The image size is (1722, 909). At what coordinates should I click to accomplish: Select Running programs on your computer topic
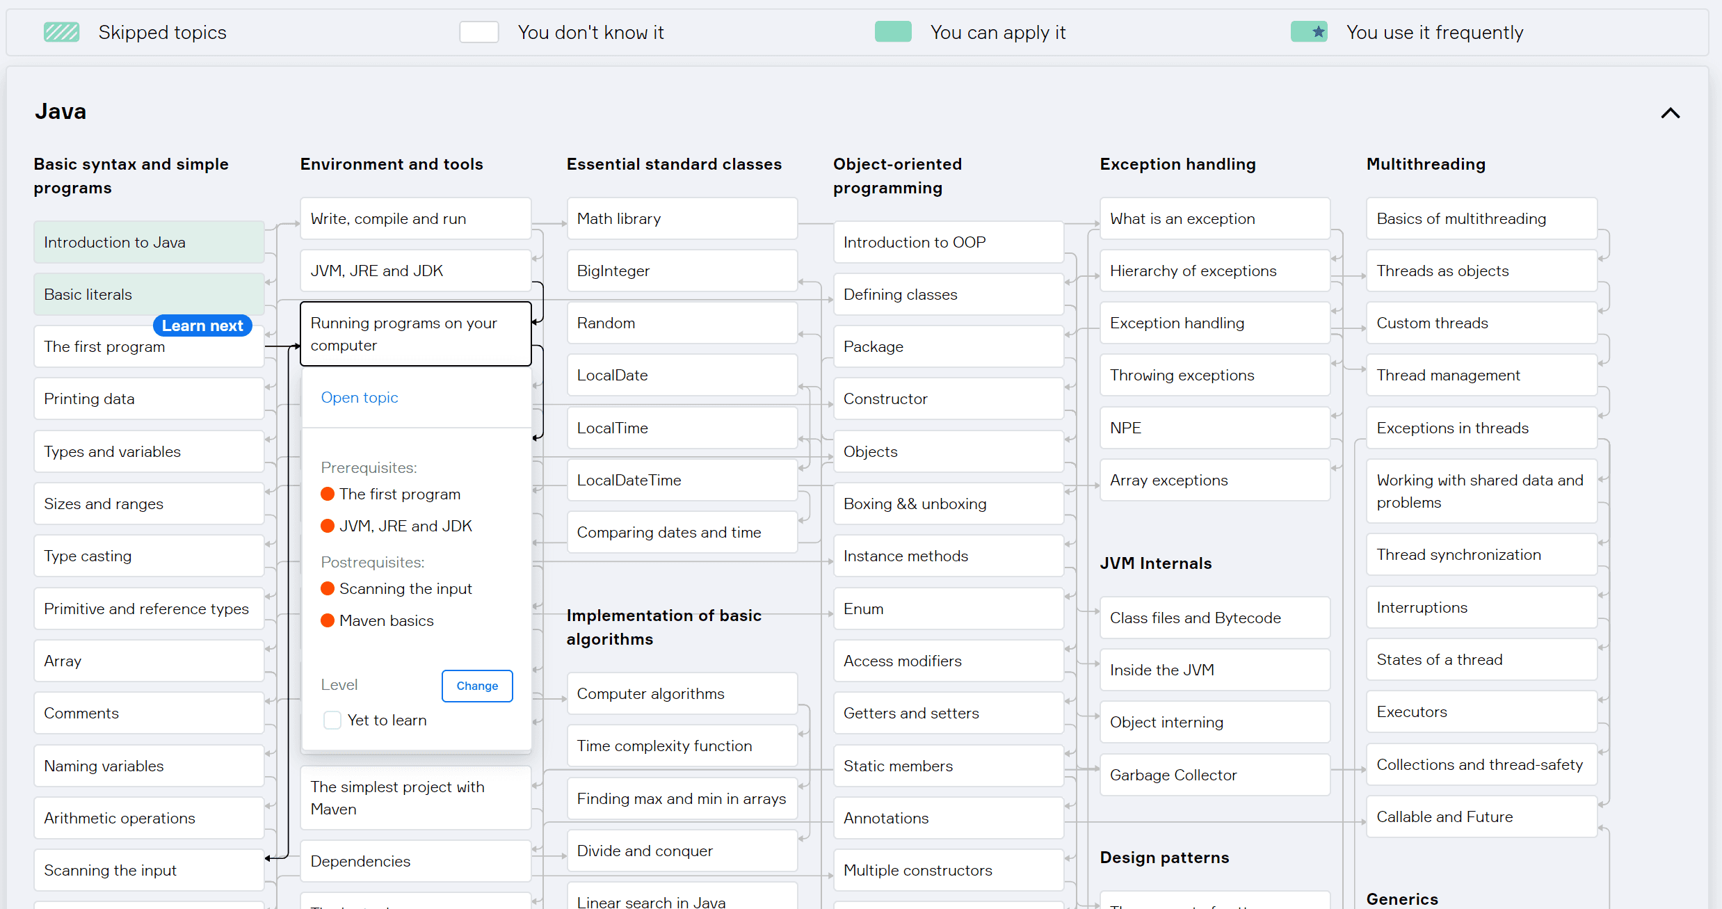point(415,334)
